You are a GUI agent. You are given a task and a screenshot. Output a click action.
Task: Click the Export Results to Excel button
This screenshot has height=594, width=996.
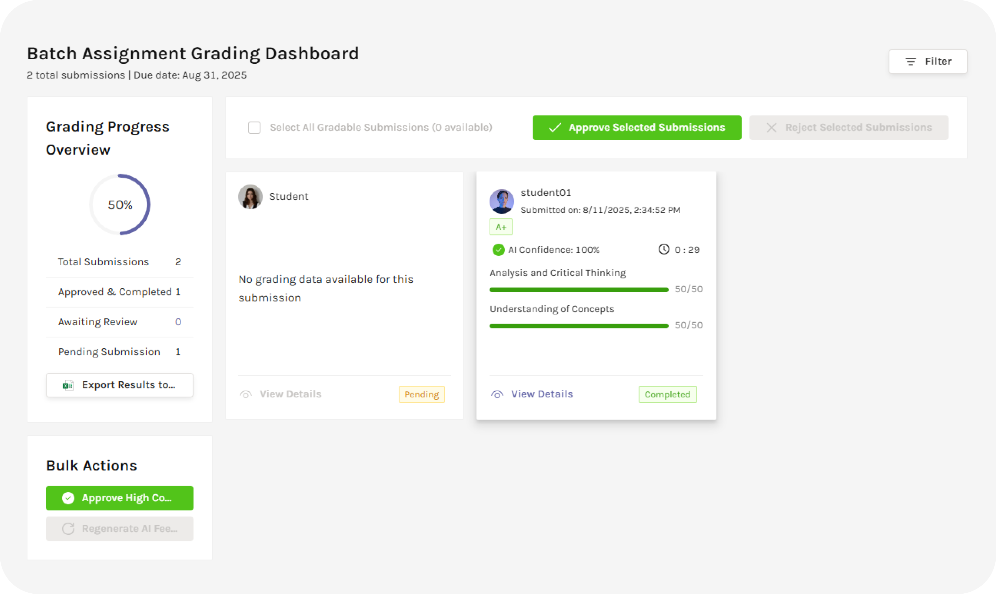[x=119, y=385]
